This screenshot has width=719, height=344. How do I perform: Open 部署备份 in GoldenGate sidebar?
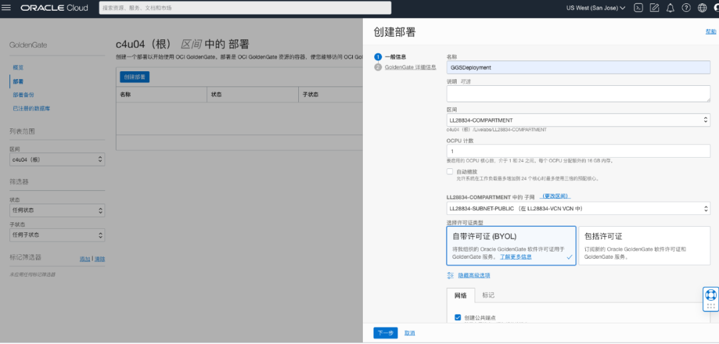(x=23, y=95)
